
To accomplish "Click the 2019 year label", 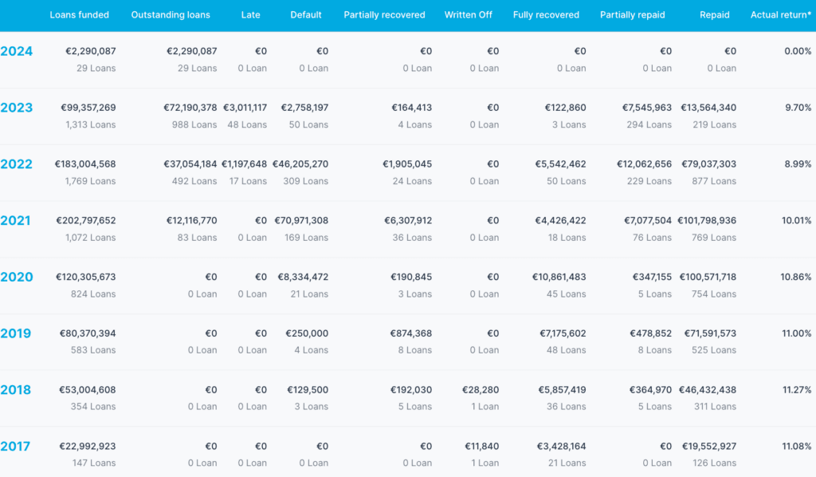I will 16,333.
